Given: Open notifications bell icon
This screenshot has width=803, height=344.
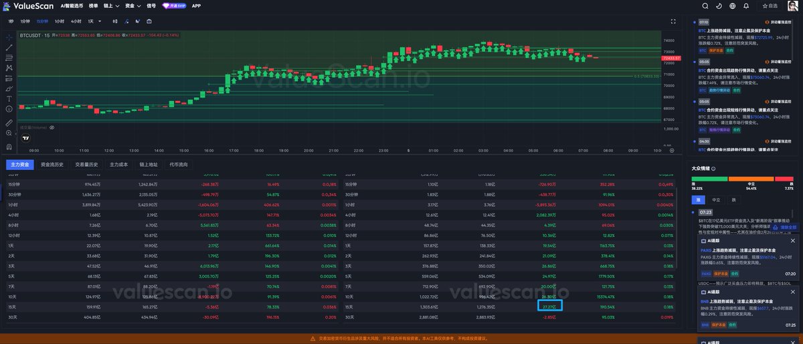Looking at the screenshot, I should [745, 5].
